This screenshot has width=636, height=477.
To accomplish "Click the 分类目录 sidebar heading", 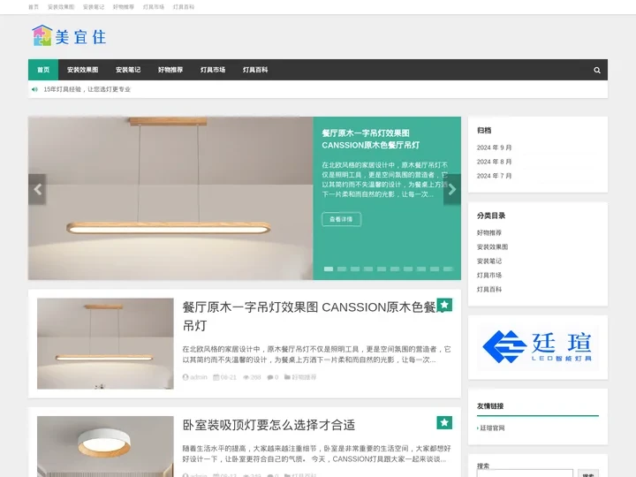I will (491, 216).
